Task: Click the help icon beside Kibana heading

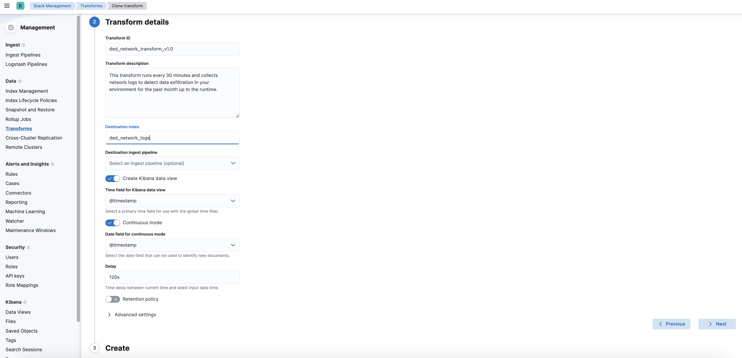Action: (25, 302)
